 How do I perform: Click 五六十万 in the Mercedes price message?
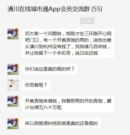coord(48,107)
